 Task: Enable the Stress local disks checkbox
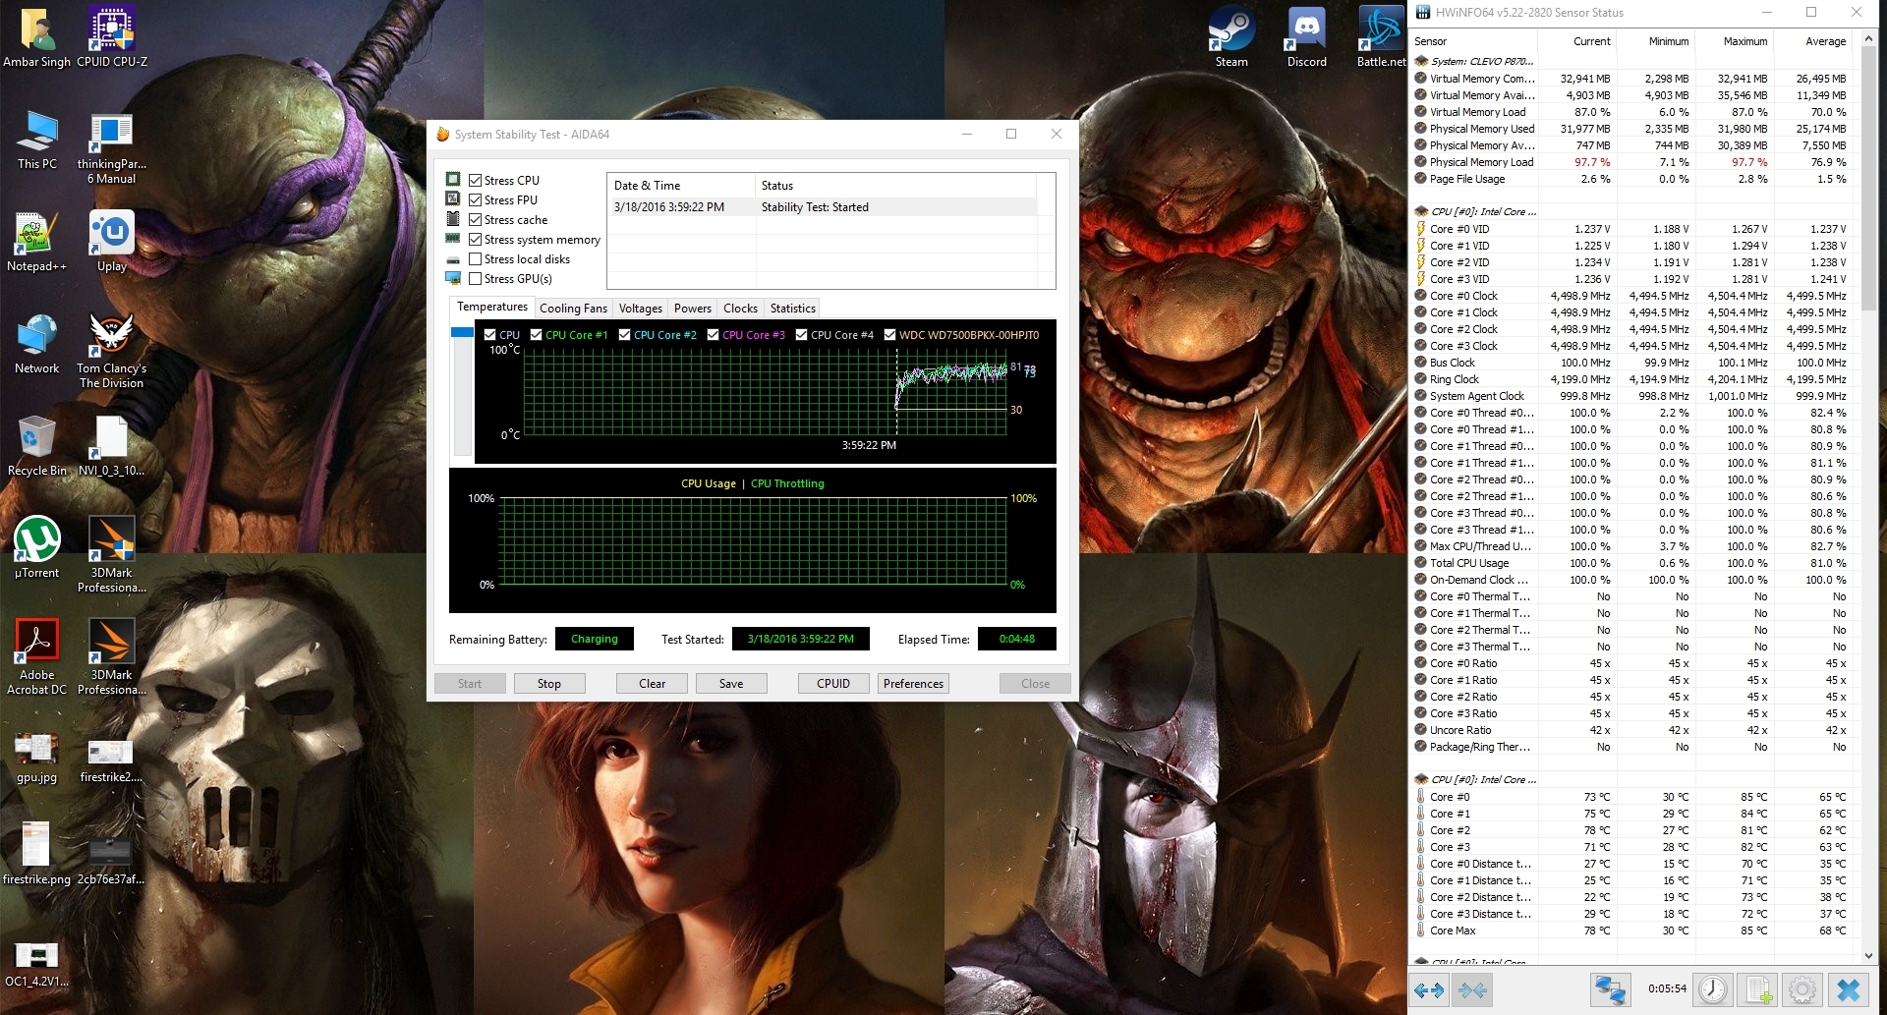[x=476, y=259]
